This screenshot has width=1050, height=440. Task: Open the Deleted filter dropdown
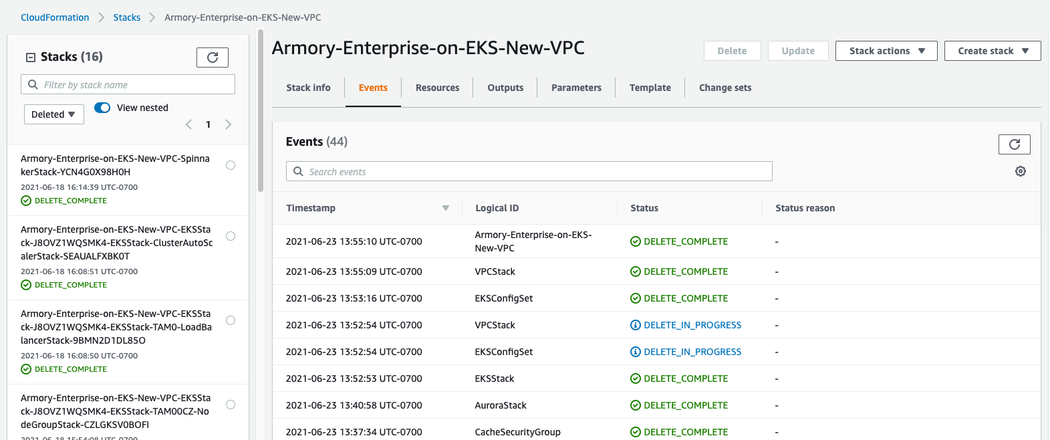click(x=54, y=114)
